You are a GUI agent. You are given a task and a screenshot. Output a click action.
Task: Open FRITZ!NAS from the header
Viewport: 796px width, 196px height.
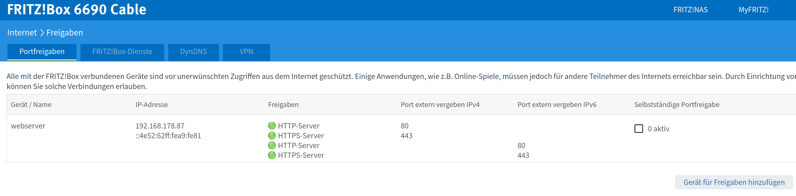(690, 10)
